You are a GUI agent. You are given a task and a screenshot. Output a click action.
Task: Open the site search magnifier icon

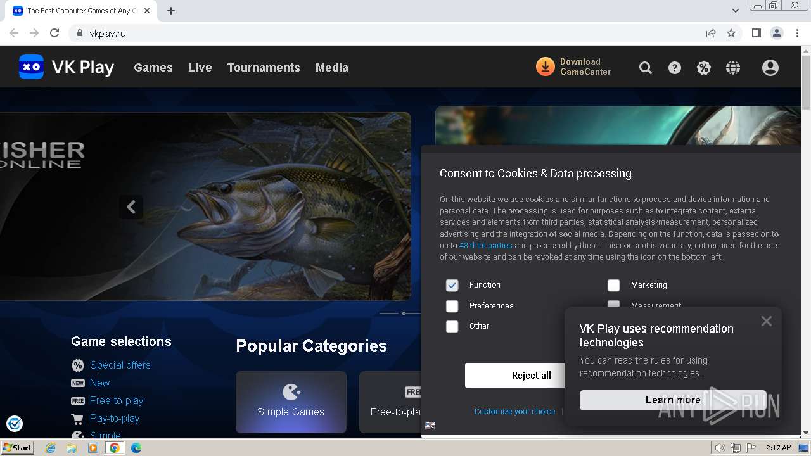coord(646,68)
